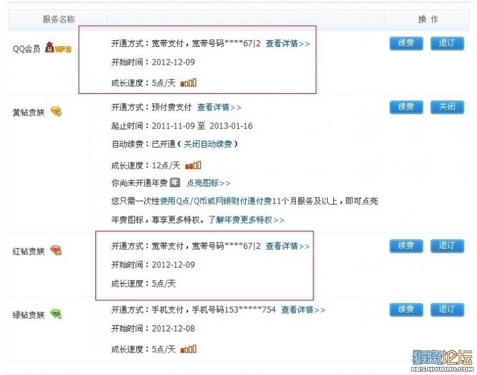The height and width of the screenshot is (375, 477).
Task: Click the date range 2011-11-09 至 2013-01-16
Action: (202, 125)
